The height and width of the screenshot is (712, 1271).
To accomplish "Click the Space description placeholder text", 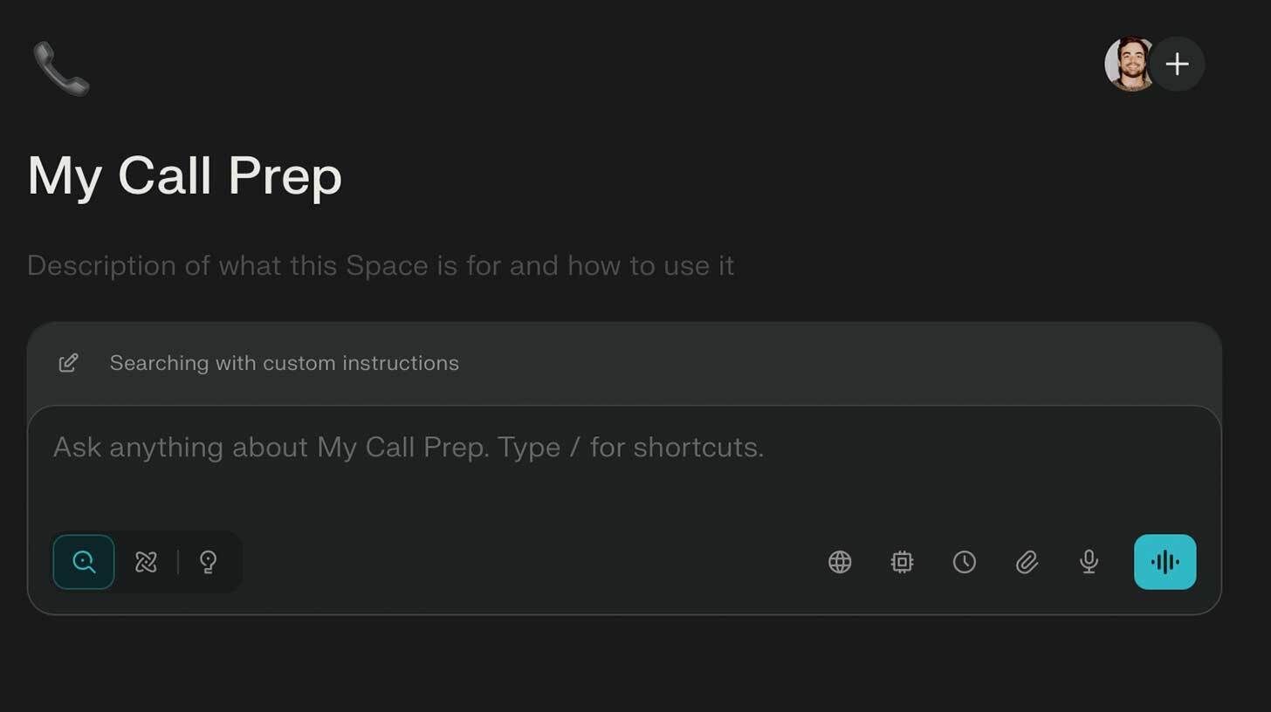I will [380, 265].
